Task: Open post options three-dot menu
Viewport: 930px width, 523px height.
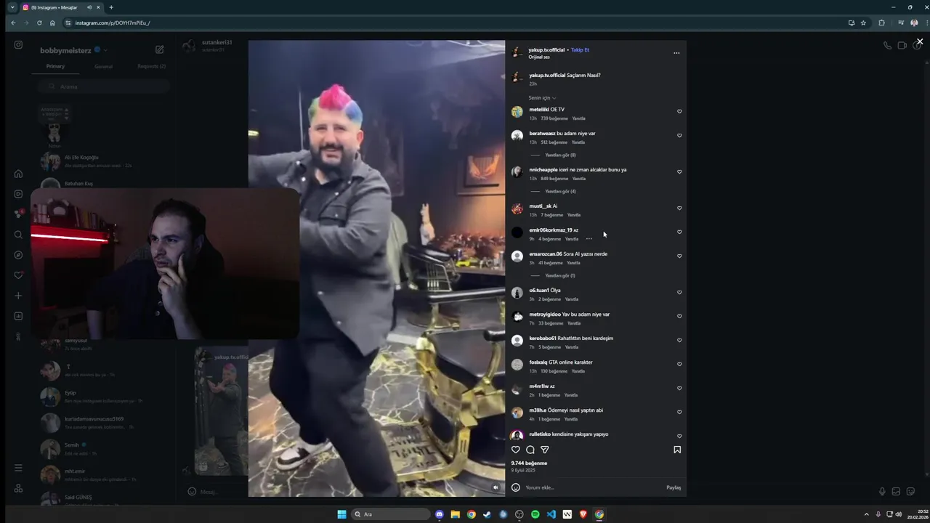Action: click(676, 53)
